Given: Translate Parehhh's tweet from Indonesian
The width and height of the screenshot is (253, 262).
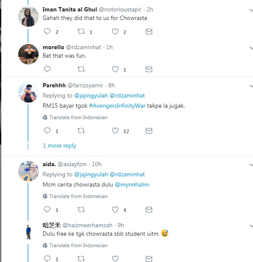Looking at the screenshot, I should click(75, 117).
